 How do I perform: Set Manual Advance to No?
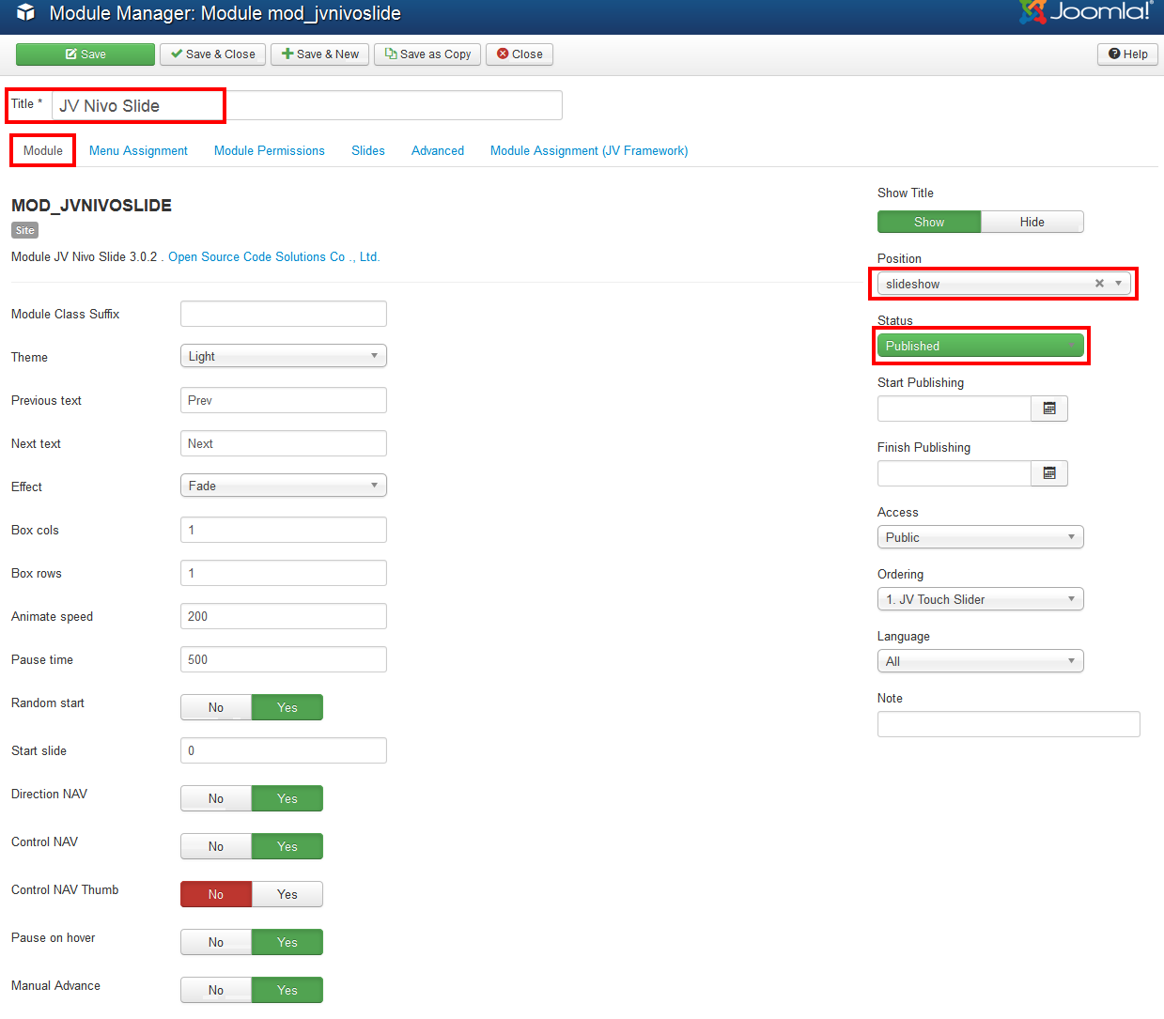click(x=216, y=990)
